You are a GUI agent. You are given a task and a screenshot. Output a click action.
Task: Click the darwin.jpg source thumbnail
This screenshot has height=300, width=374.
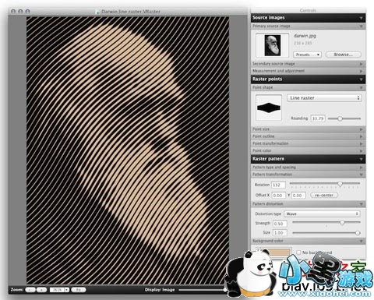pyautogui.click(x=272, y=45)
